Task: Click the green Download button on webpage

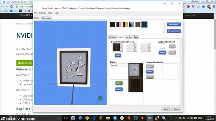Action: click(25, 63)
